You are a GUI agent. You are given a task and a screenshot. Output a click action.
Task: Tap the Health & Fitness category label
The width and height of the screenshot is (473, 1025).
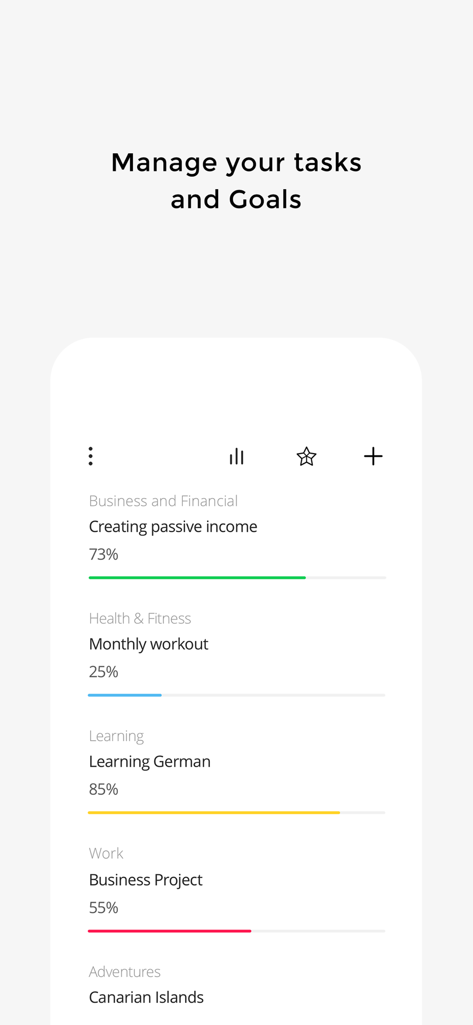click(x=140, y=619)
